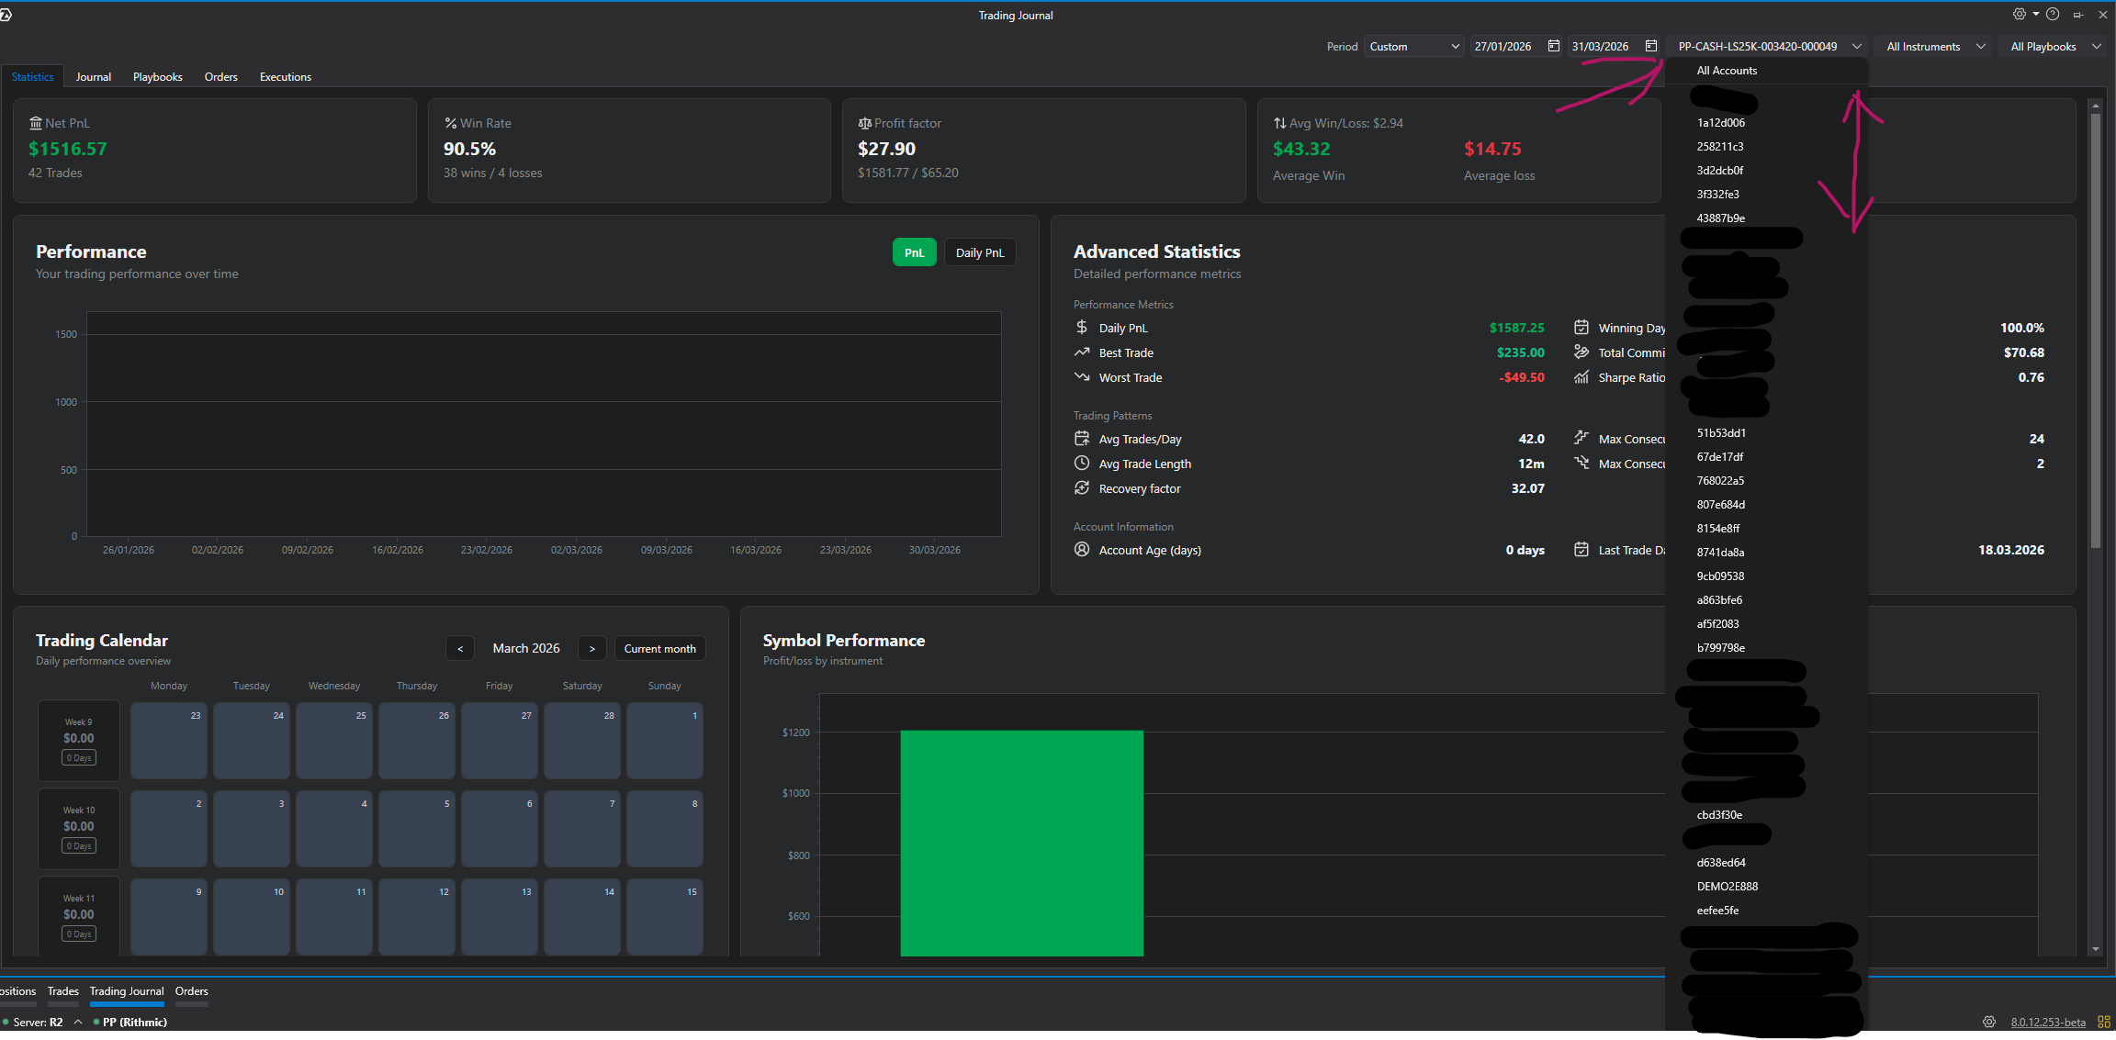This screenshot has height=1040, width=2116.
Task: Switch Performance chart to PnL mode
Action: pyautogui.click(x=914, y=252)
